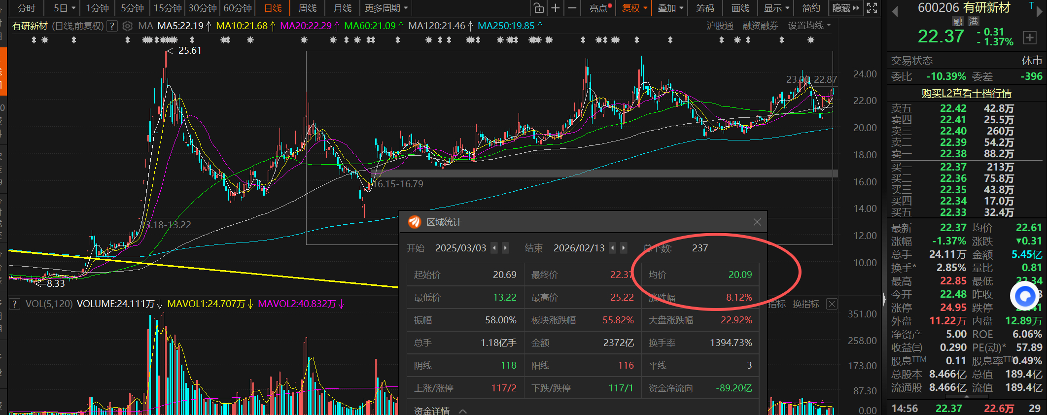Click MAVOL1:24.707万 label
This screenshot has height=415, width=1047.
[x=210, y=304]
